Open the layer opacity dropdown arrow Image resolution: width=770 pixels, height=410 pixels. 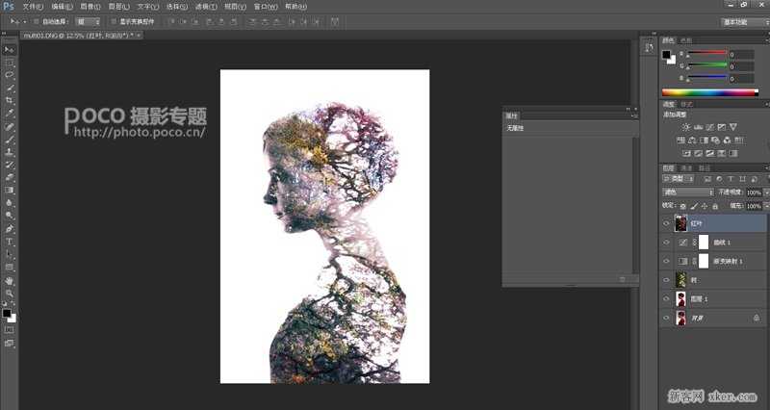tap(765, 192)
